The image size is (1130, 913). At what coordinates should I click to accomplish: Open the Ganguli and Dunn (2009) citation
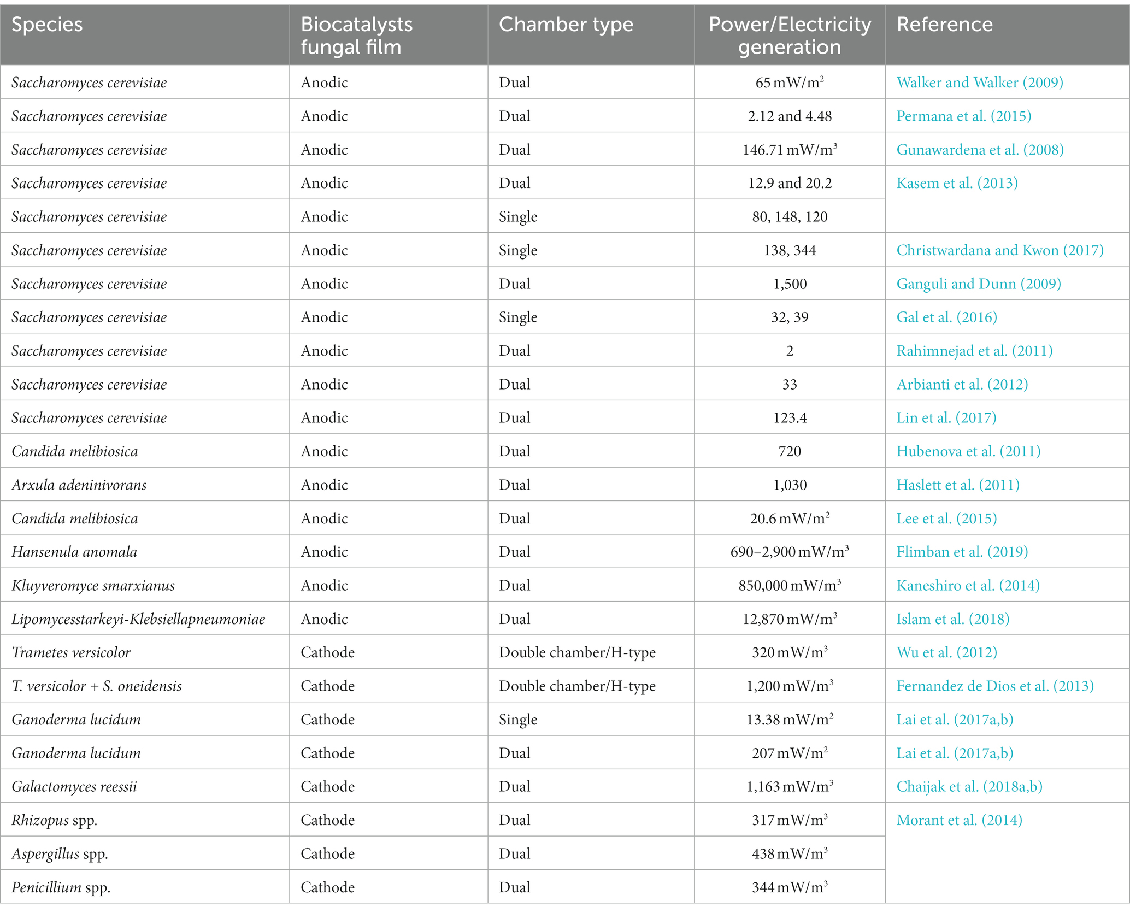tap(979, 284)
